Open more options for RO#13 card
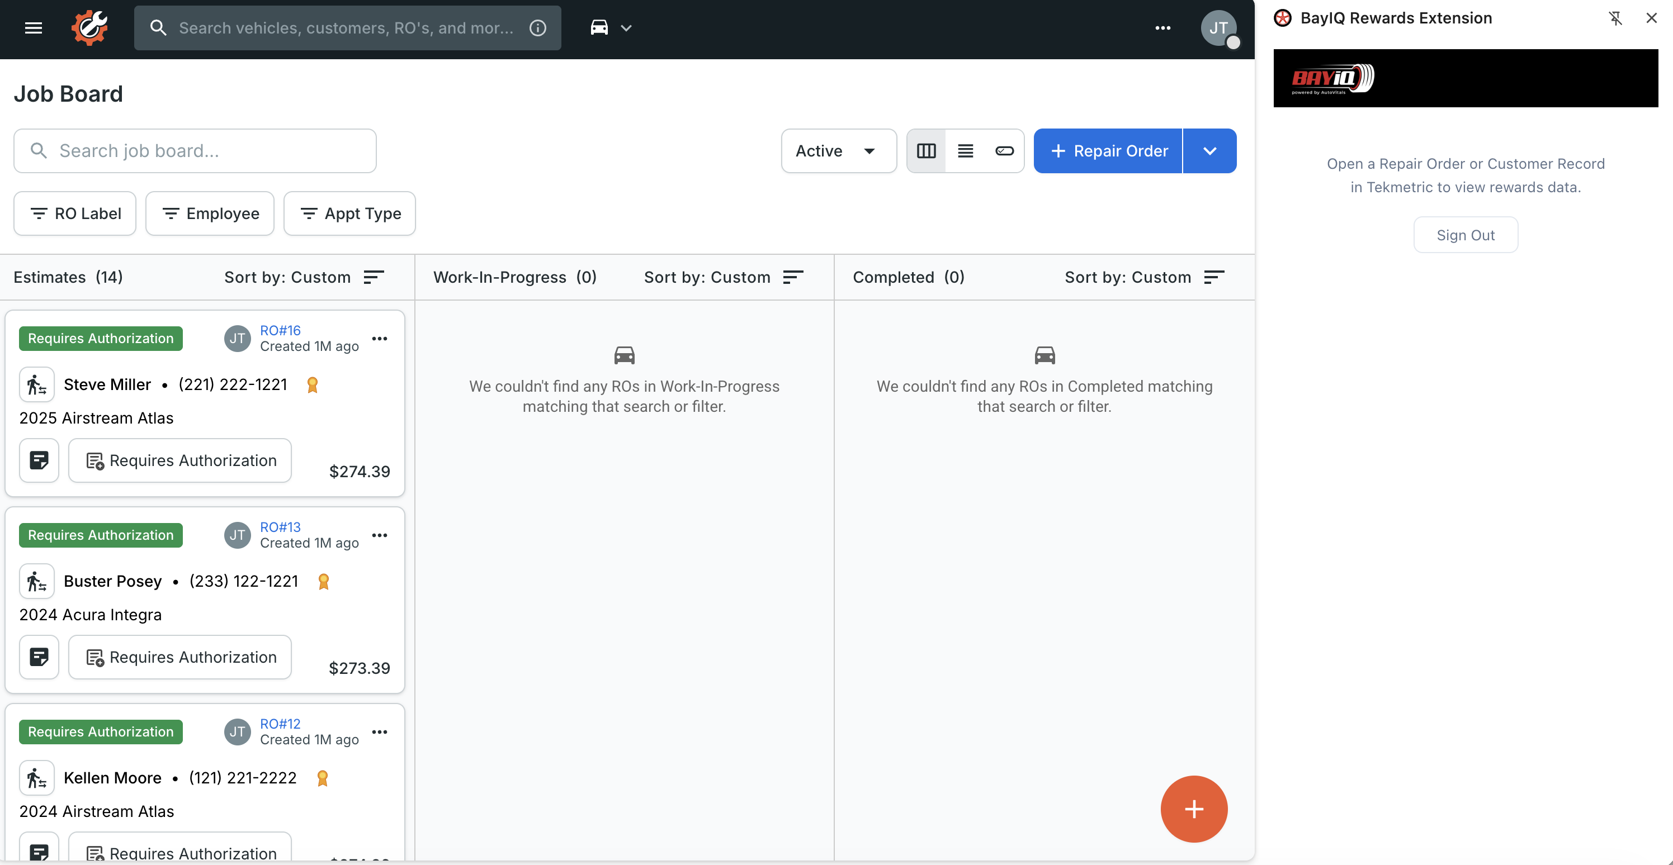Image resolution: width=1673 pixels, height=865 pixels. click(x=380, y=535)
